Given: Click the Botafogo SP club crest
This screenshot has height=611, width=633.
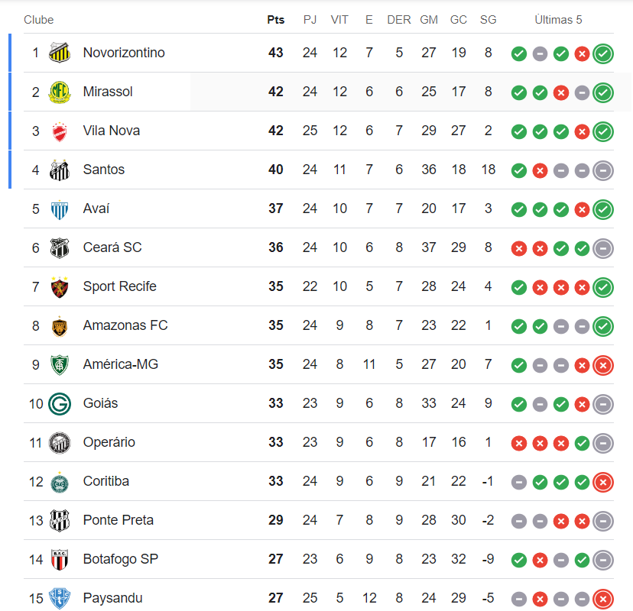Looking at the screenshot, I should (x=60, y=559).
